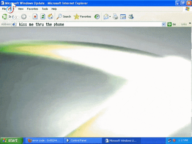
Task: Expand the Links toolbar chevron
Action: click(x=190, y=23)
